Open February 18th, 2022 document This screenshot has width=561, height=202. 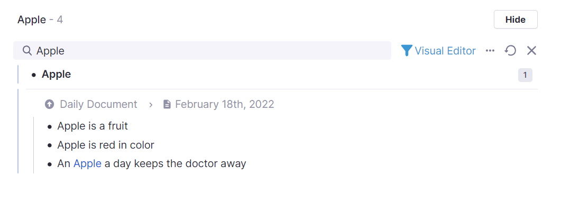224,104
